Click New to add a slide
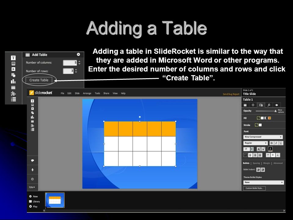293x220 pixels. tap(34, 196)
